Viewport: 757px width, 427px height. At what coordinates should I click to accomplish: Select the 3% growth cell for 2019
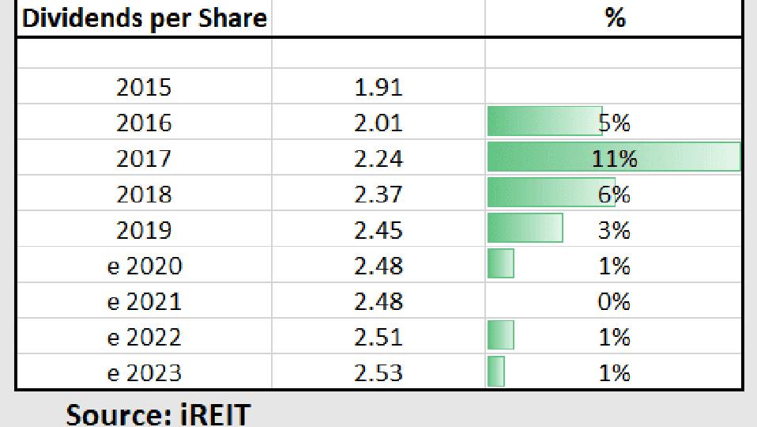point(613,230)
